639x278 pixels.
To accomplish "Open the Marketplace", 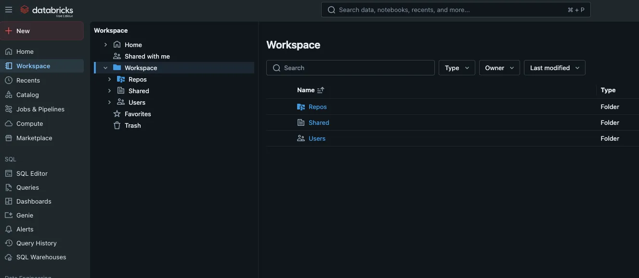I will (x=34, y=138).
